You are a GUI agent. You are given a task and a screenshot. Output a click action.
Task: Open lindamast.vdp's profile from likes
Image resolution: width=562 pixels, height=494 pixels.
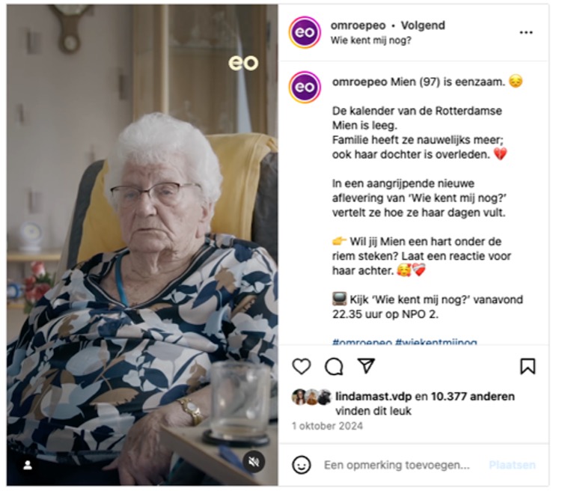(x=373, y=397)
